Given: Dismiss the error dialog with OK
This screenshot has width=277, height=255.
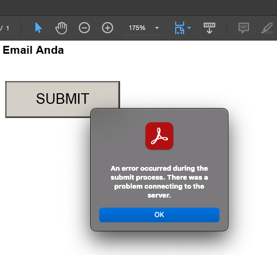Looking at the screenshot, I should [159, 215].
